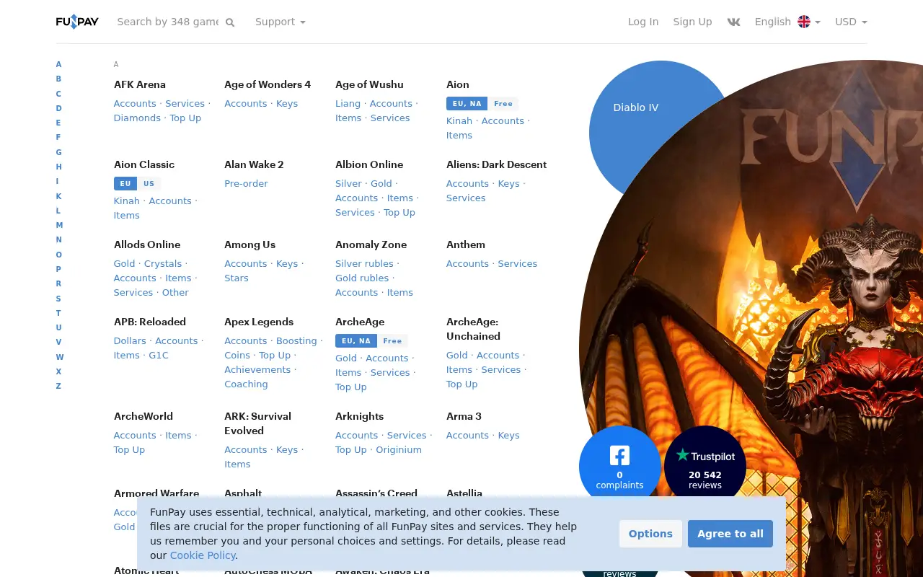923x577 pixels.
Task: Open the Among Us game title
Action: tap(249, 245)
